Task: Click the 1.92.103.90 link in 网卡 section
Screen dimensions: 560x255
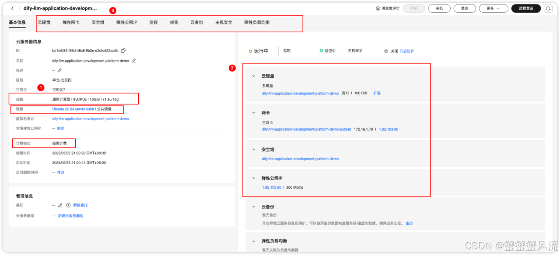Action: click(x=388, y=129)
